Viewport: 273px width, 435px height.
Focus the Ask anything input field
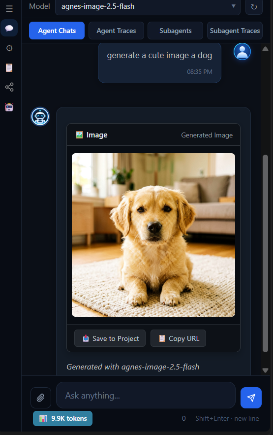tap(146, 395)
